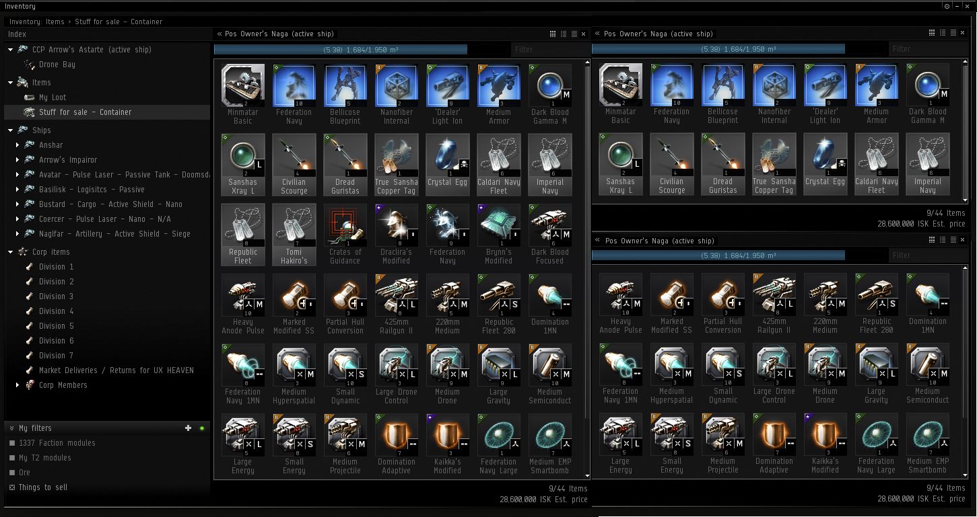Select Tomi Hakiro's tag item
The height and width of the screenshot is (517, 977).
[x=294, y=235]
